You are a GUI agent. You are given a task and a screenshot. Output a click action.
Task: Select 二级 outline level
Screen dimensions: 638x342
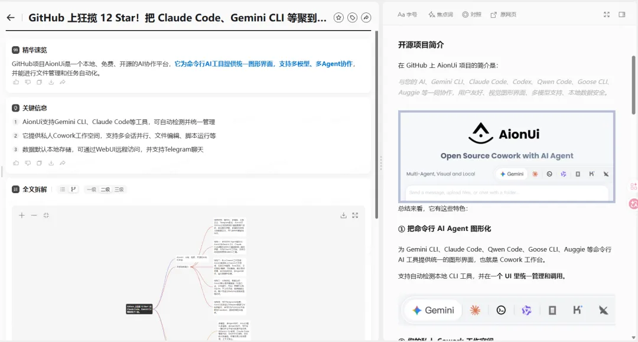pyautogui.click(x=105, y=190)
